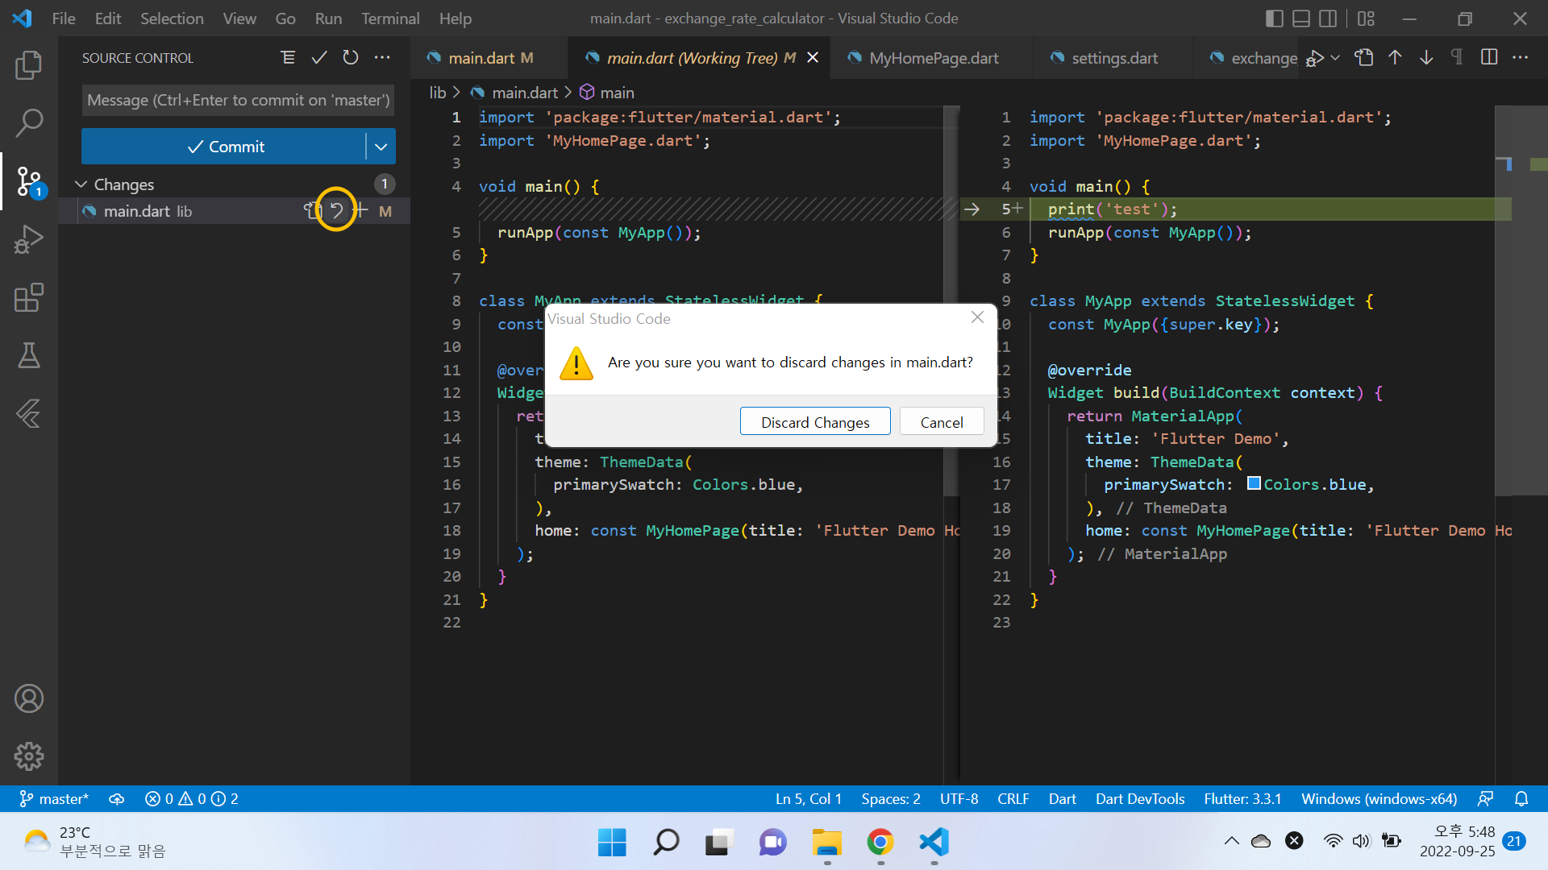Open the Testing flask icon view
Viewport: 1548px width, 870px height.
(29, 355)
